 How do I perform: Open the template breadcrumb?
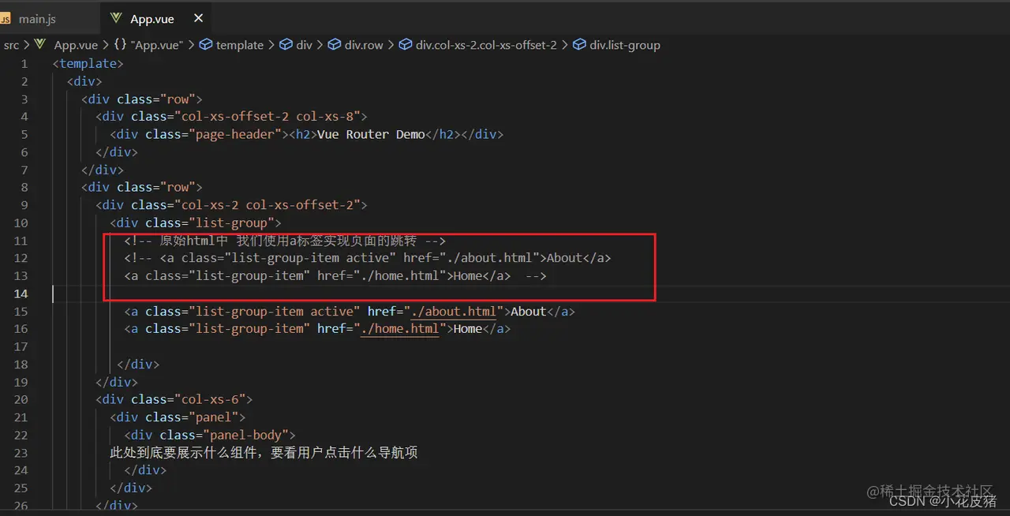(x=240, y=45)
